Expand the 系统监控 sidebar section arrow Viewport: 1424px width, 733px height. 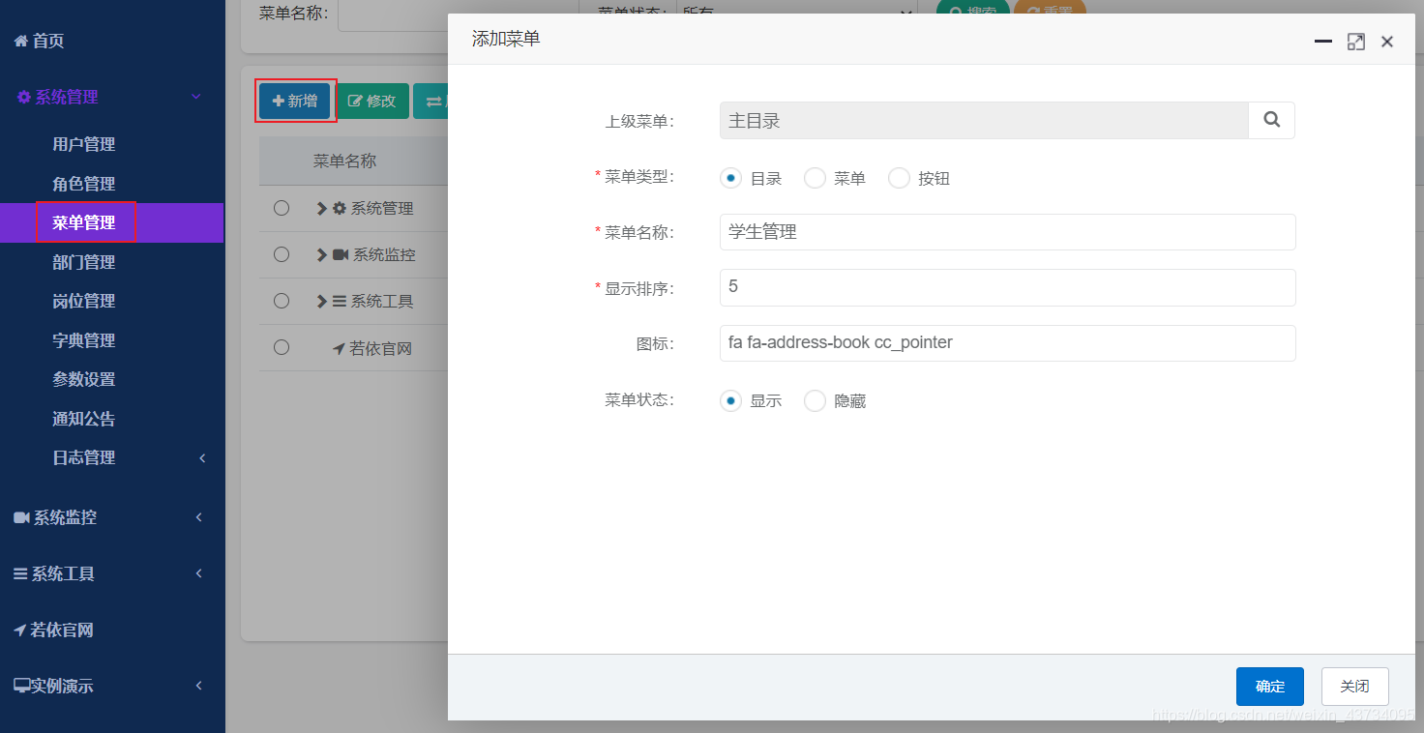(x=198, y=518)
